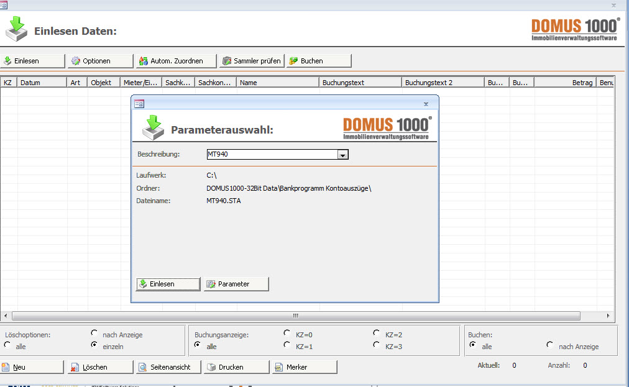
Task: Click the form icon in the main window title bar
Action: pos(3,5)
